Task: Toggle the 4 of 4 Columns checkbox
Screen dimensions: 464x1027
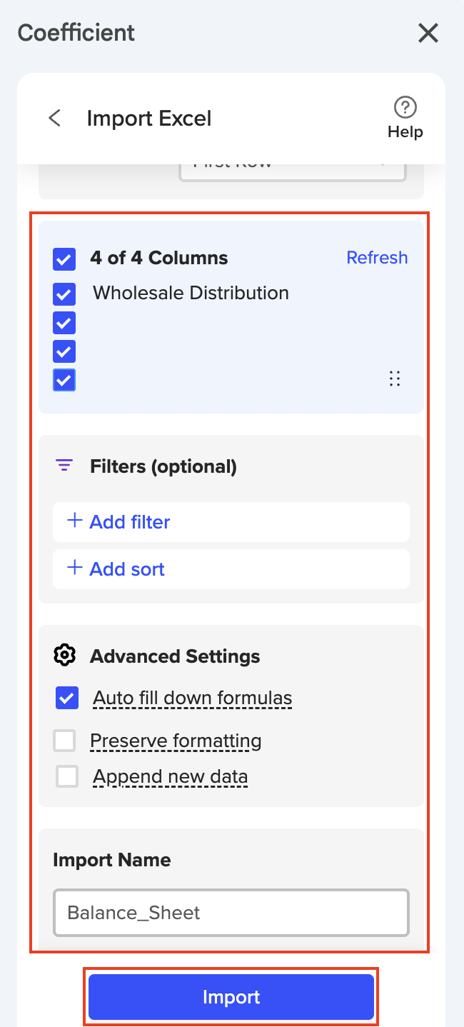Action: pyautogui.click(x=64, y=259)
